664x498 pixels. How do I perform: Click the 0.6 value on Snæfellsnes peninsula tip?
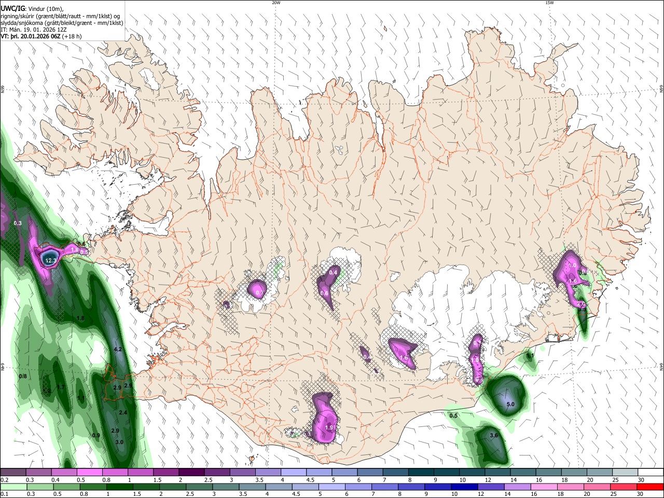tap(81, 243)
